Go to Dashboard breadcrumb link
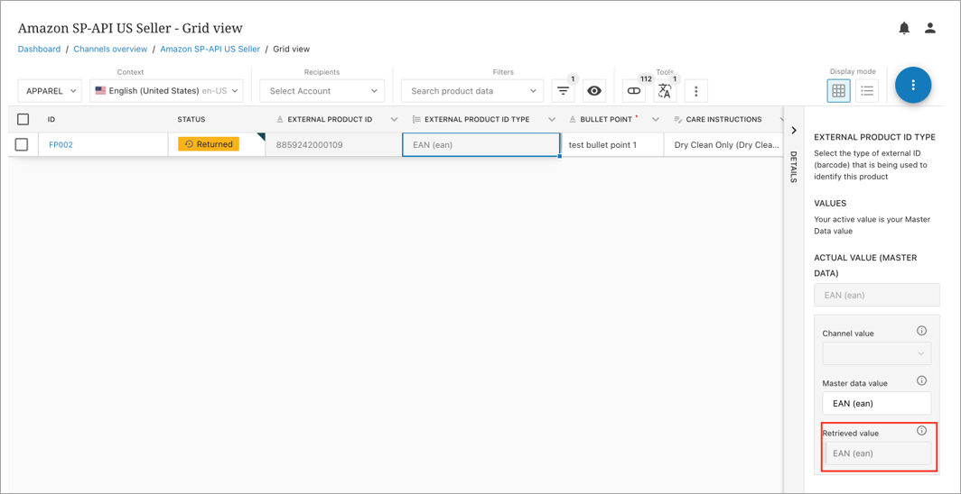 pos(39,49)
